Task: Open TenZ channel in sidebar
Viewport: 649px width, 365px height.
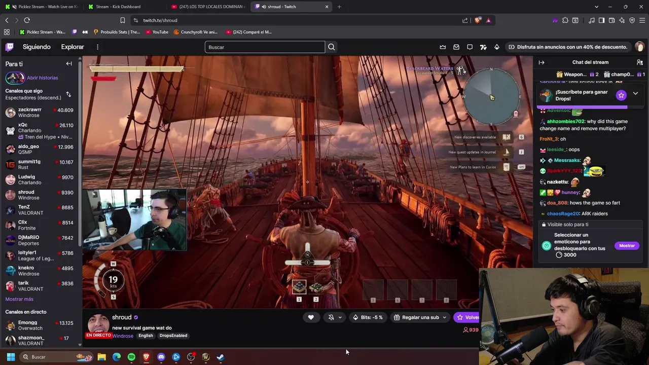Action: 40,210
